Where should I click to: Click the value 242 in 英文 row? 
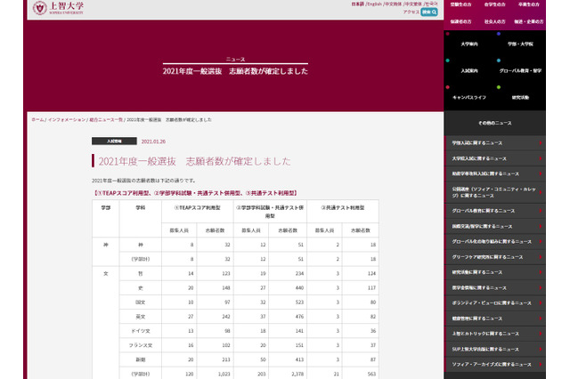click(x=225, y=317)
